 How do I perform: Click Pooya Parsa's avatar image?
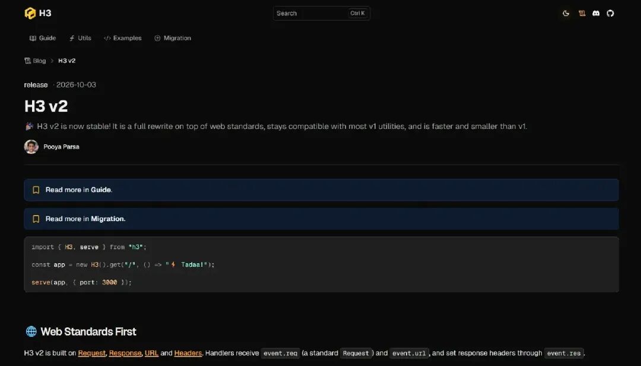click(x=31, y=147)
